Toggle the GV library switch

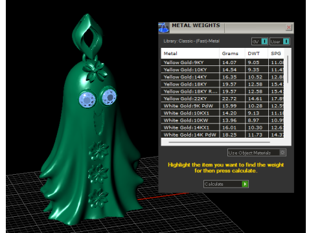point(260,41)
